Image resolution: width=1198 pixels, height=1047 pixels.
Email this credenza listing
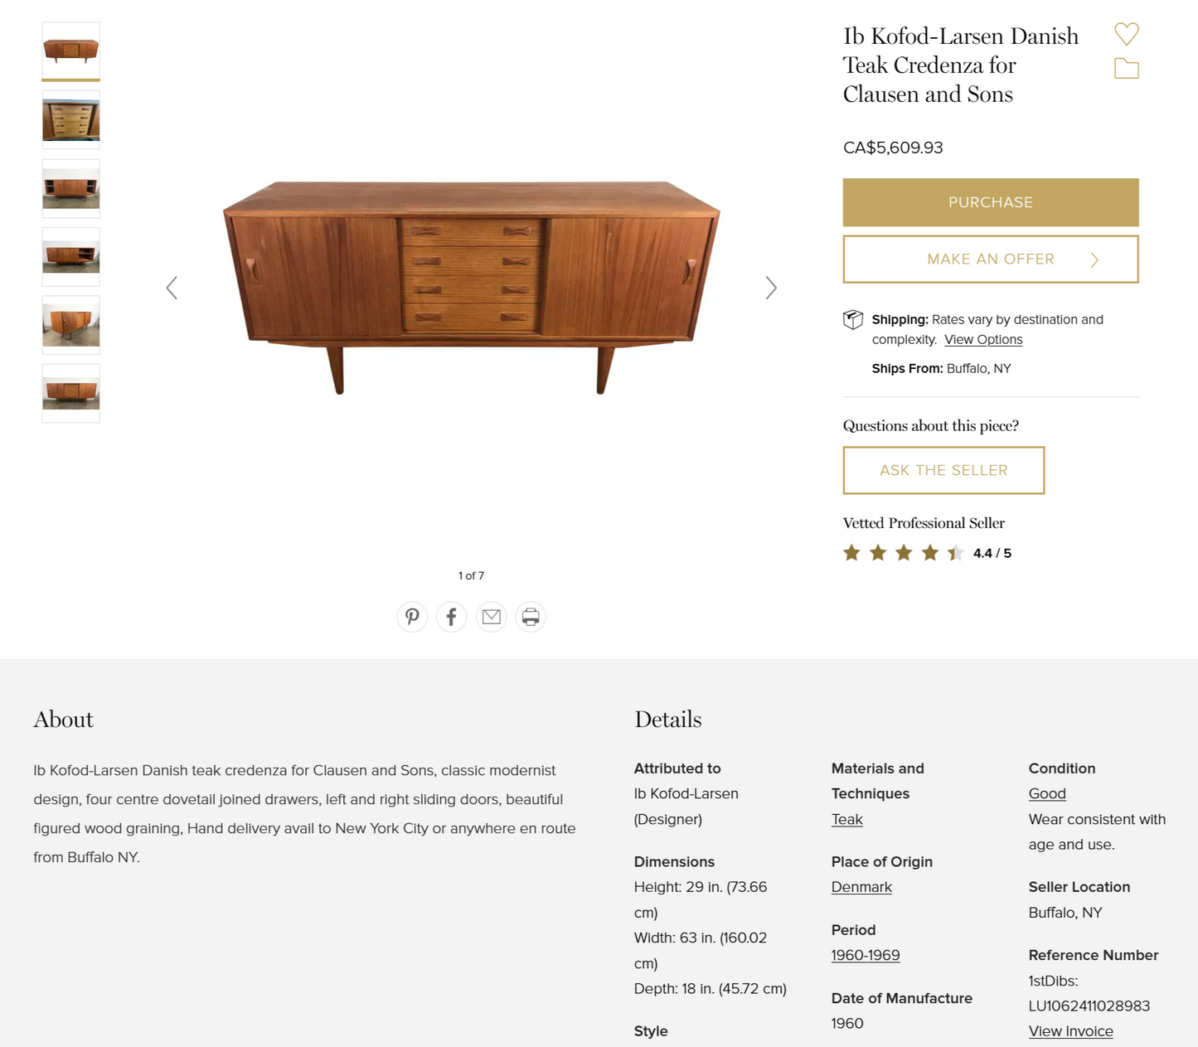pos(491,617)
